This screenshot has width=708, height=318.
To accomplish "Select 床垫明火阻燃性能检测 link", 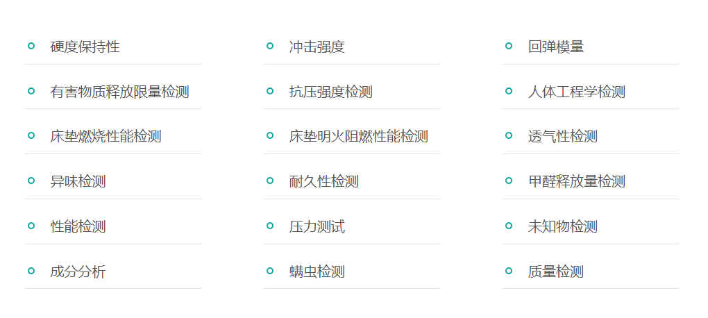I will point(358,137).
